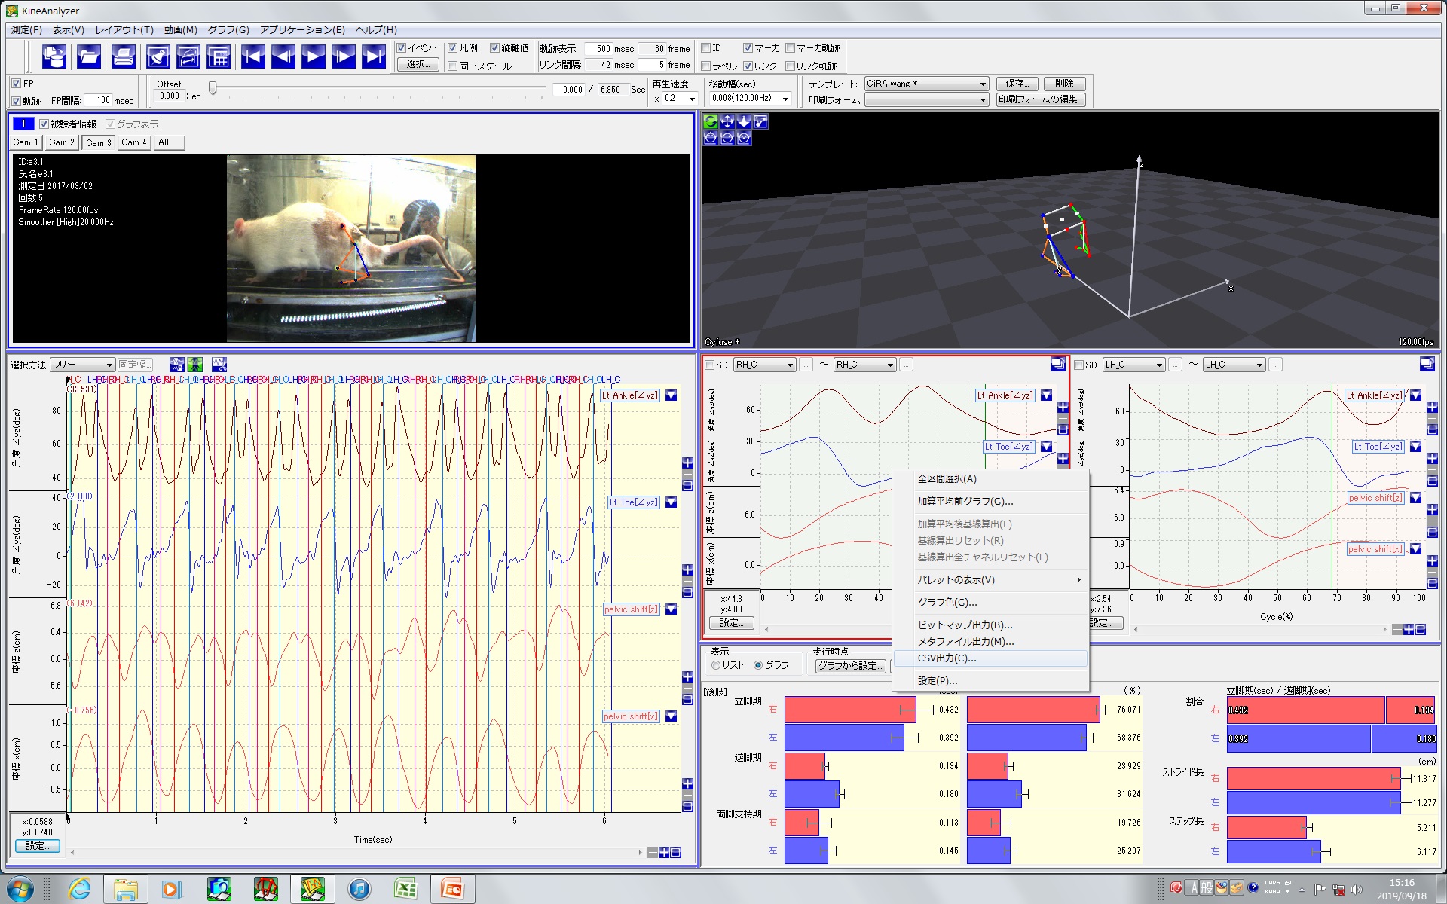Choose CSV出力(C)... from context menu
1447x904 pixels.
[x=946, y=658]
